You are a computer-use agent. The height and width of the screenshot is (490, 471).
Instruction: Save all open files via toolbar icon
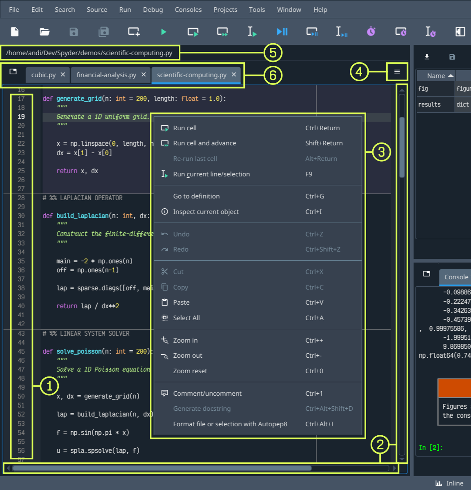(x=104, y=32)
